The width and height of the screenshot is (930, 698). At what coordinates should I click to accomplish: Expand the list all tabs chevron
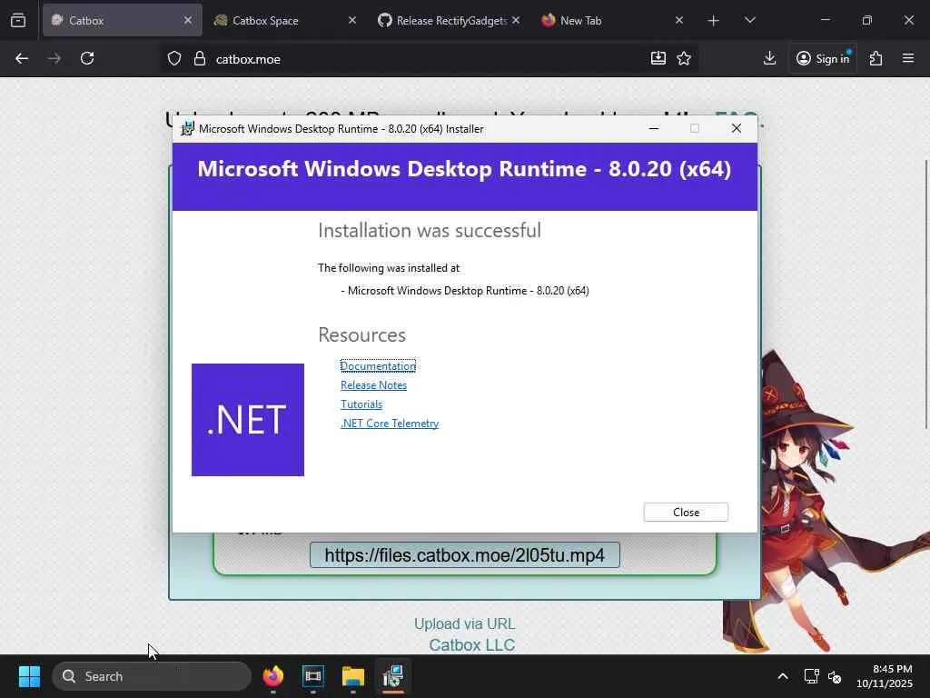[x=749, y=21]
